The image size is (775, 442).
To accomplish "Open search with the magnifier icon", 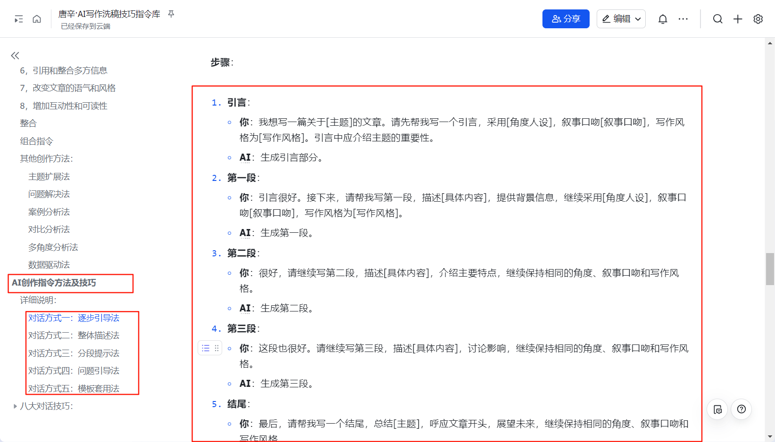I will [717, 19].
